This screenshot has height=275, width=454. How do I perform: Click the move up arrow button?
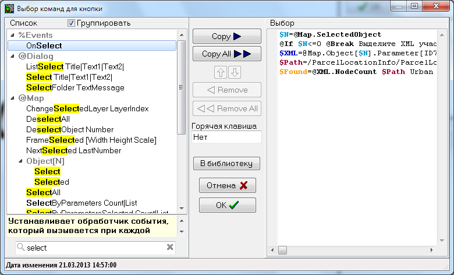221,73
